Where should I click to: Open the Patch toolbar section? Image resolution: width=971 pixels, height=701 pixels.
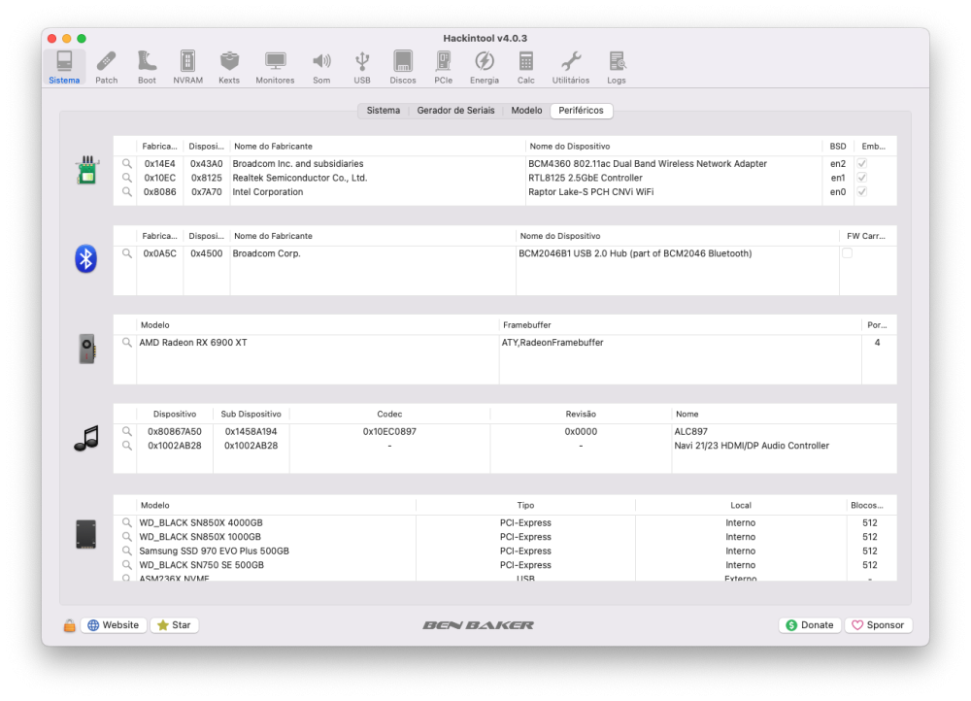pos(106,68)
